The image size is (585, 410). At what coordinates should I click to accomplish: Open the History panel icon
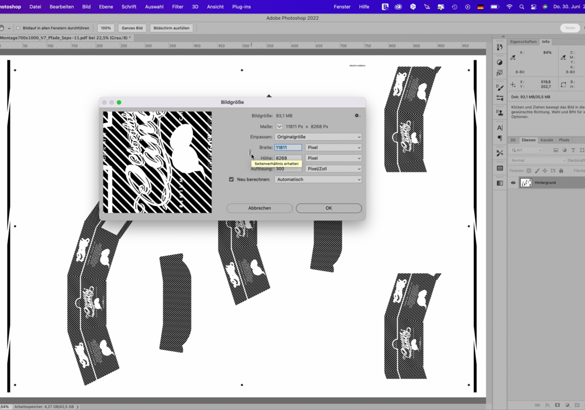point(500,47)
